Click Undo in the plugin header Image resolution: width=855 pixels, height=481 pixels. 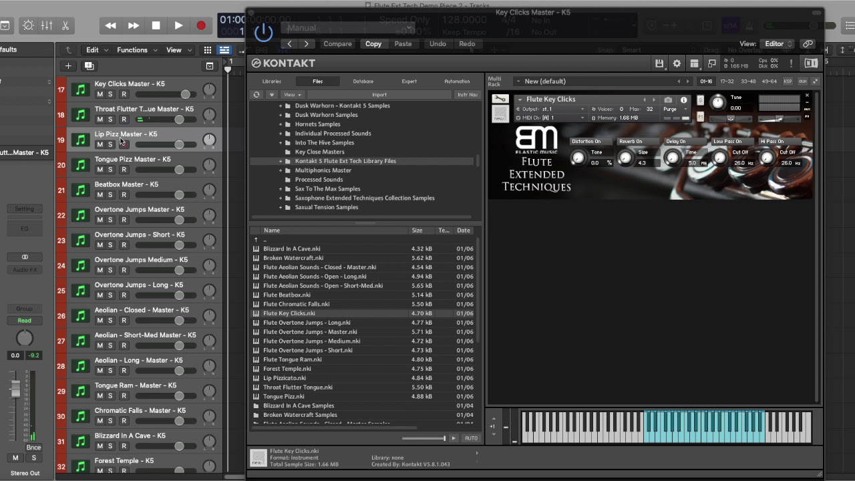(x=438, y=44)
